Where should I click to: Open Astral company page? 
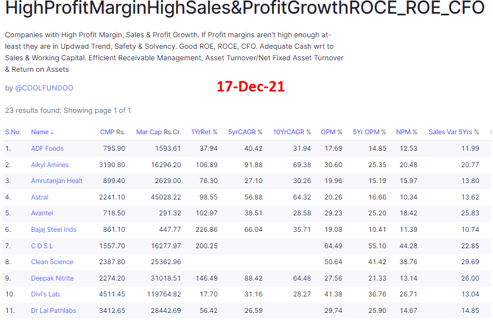click(x=39, y=197)
